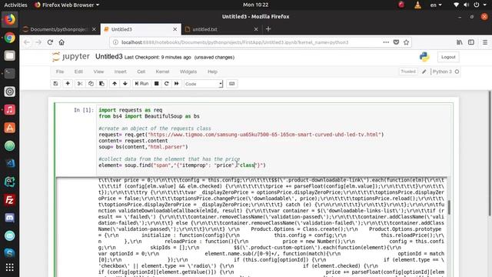Rename notebook title Untitled3

(109, 56)
